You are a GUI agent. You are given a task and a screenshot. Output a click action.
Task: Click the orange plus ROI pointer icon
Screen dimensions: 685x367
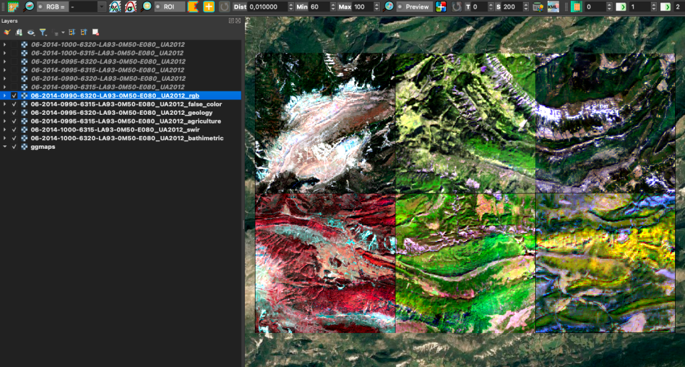(209, 7)
